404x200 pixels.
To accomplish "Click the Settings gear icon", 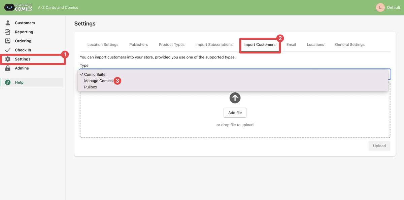I will click(8, 59).
